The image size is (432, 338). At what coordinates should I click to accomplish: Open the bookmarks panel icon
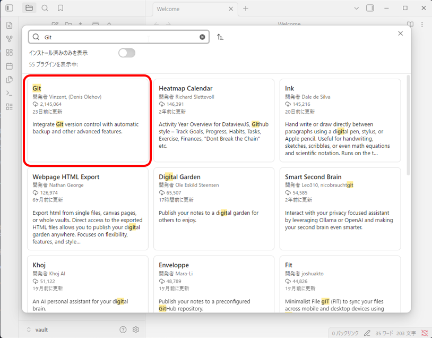click(61, 8)
